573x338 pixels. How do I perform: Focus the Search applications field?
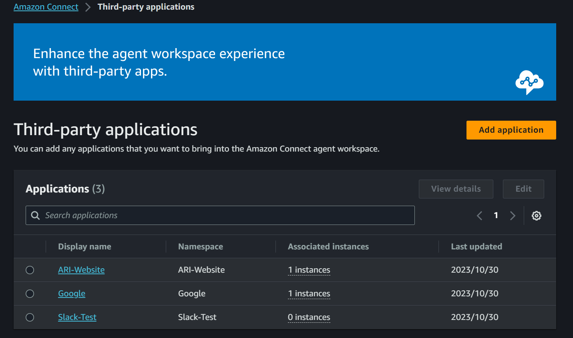point(224,215)
